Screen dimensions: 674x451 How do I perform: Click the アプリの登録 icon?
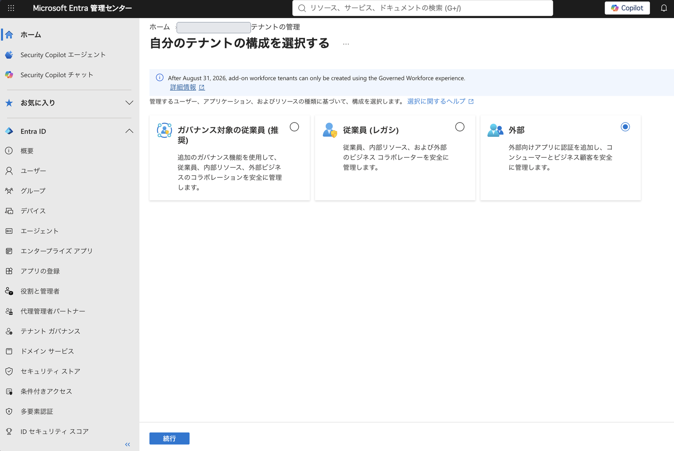pyautogui.click(x=9, y=271)
